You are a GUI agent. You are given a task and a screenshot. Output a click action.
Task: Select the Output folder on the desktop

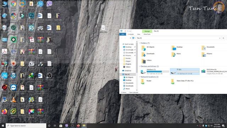pyautogui.click(x=49, y=40)
